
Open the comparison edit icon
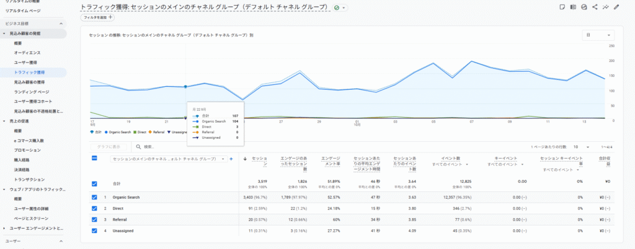tap(572, 7)
